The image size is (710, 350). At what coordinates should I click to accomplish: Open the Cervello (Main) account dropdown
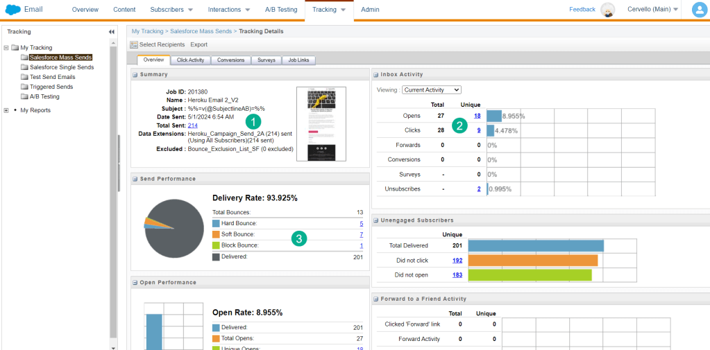652,10
